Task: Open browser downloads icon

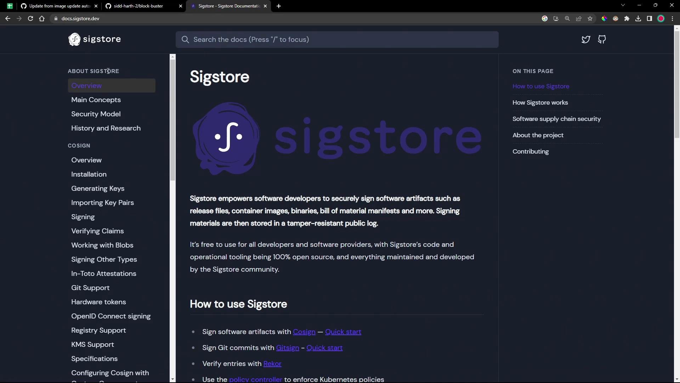Action: click(638, 18)
